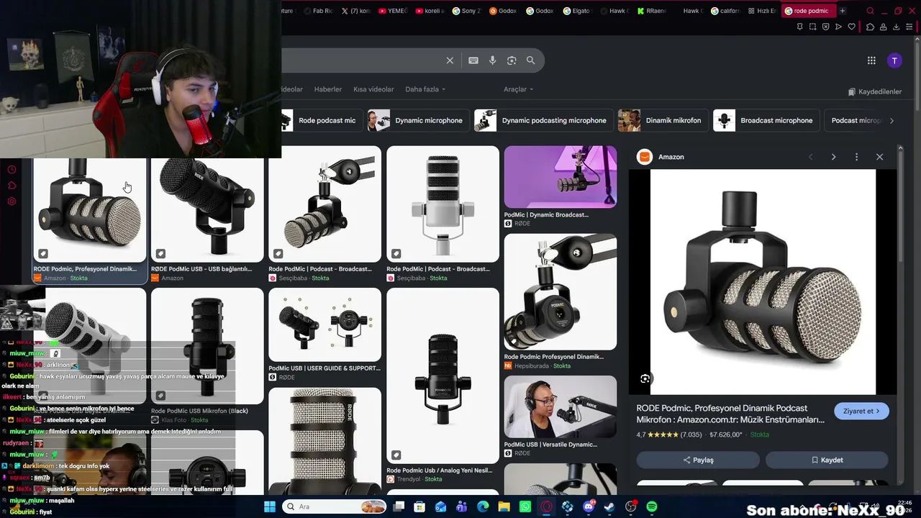Click the Windows taskbar Ara search box

tap(335, 506)
